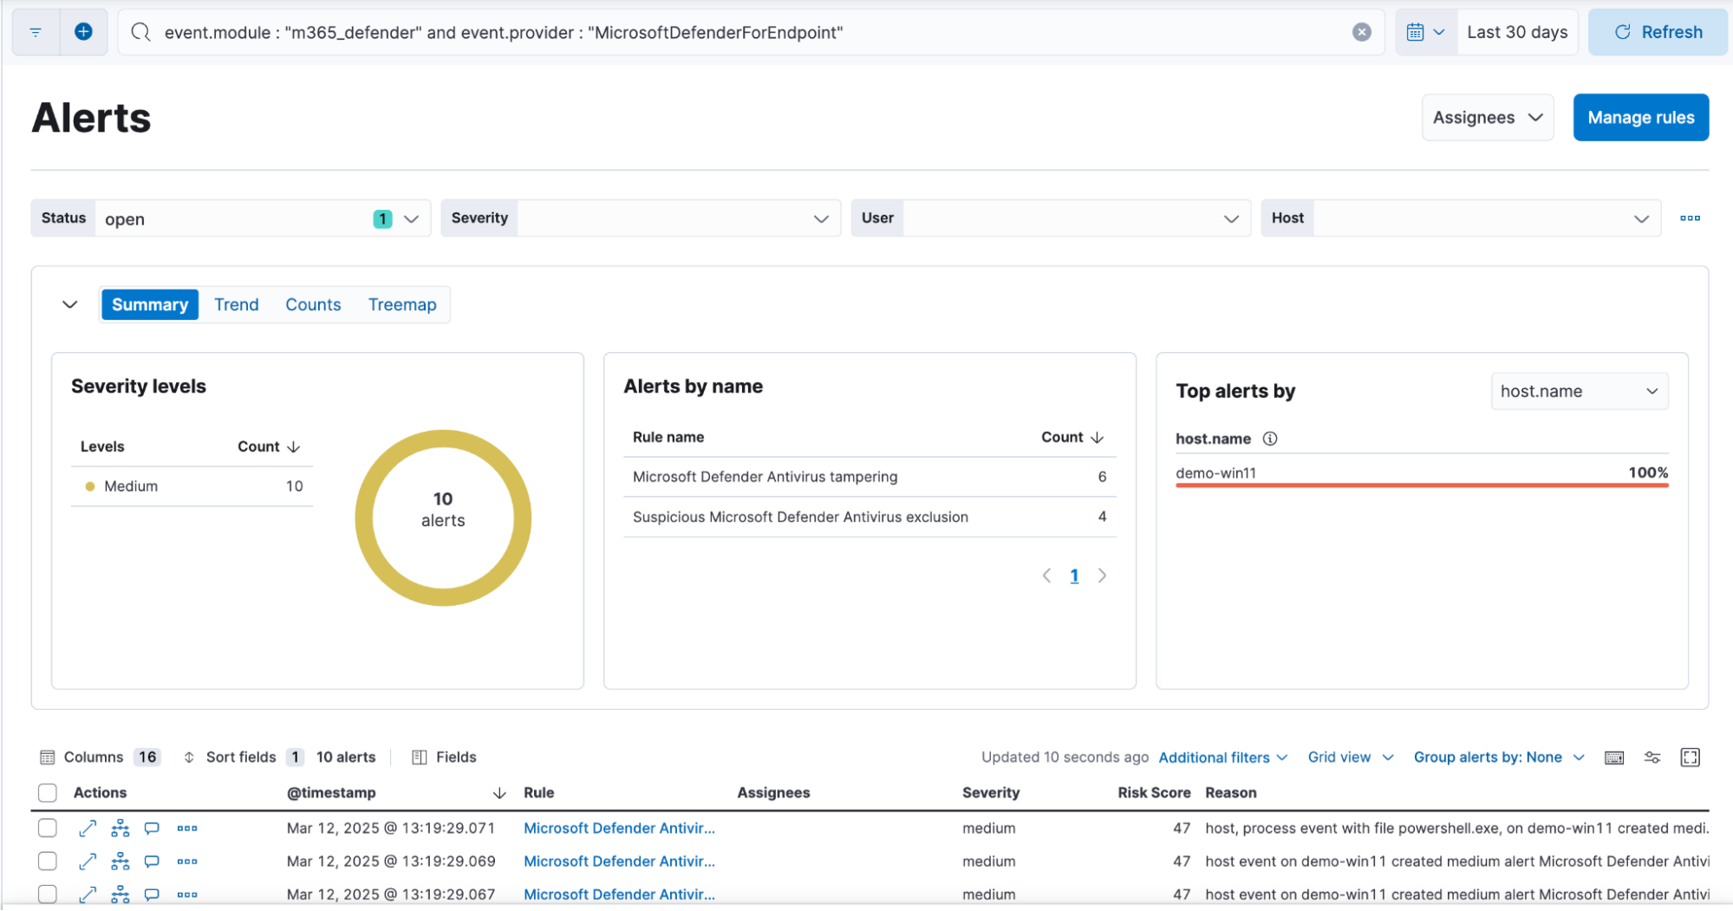Open the Fields browser
The image size is (1733, 911).
click(444, 757)
